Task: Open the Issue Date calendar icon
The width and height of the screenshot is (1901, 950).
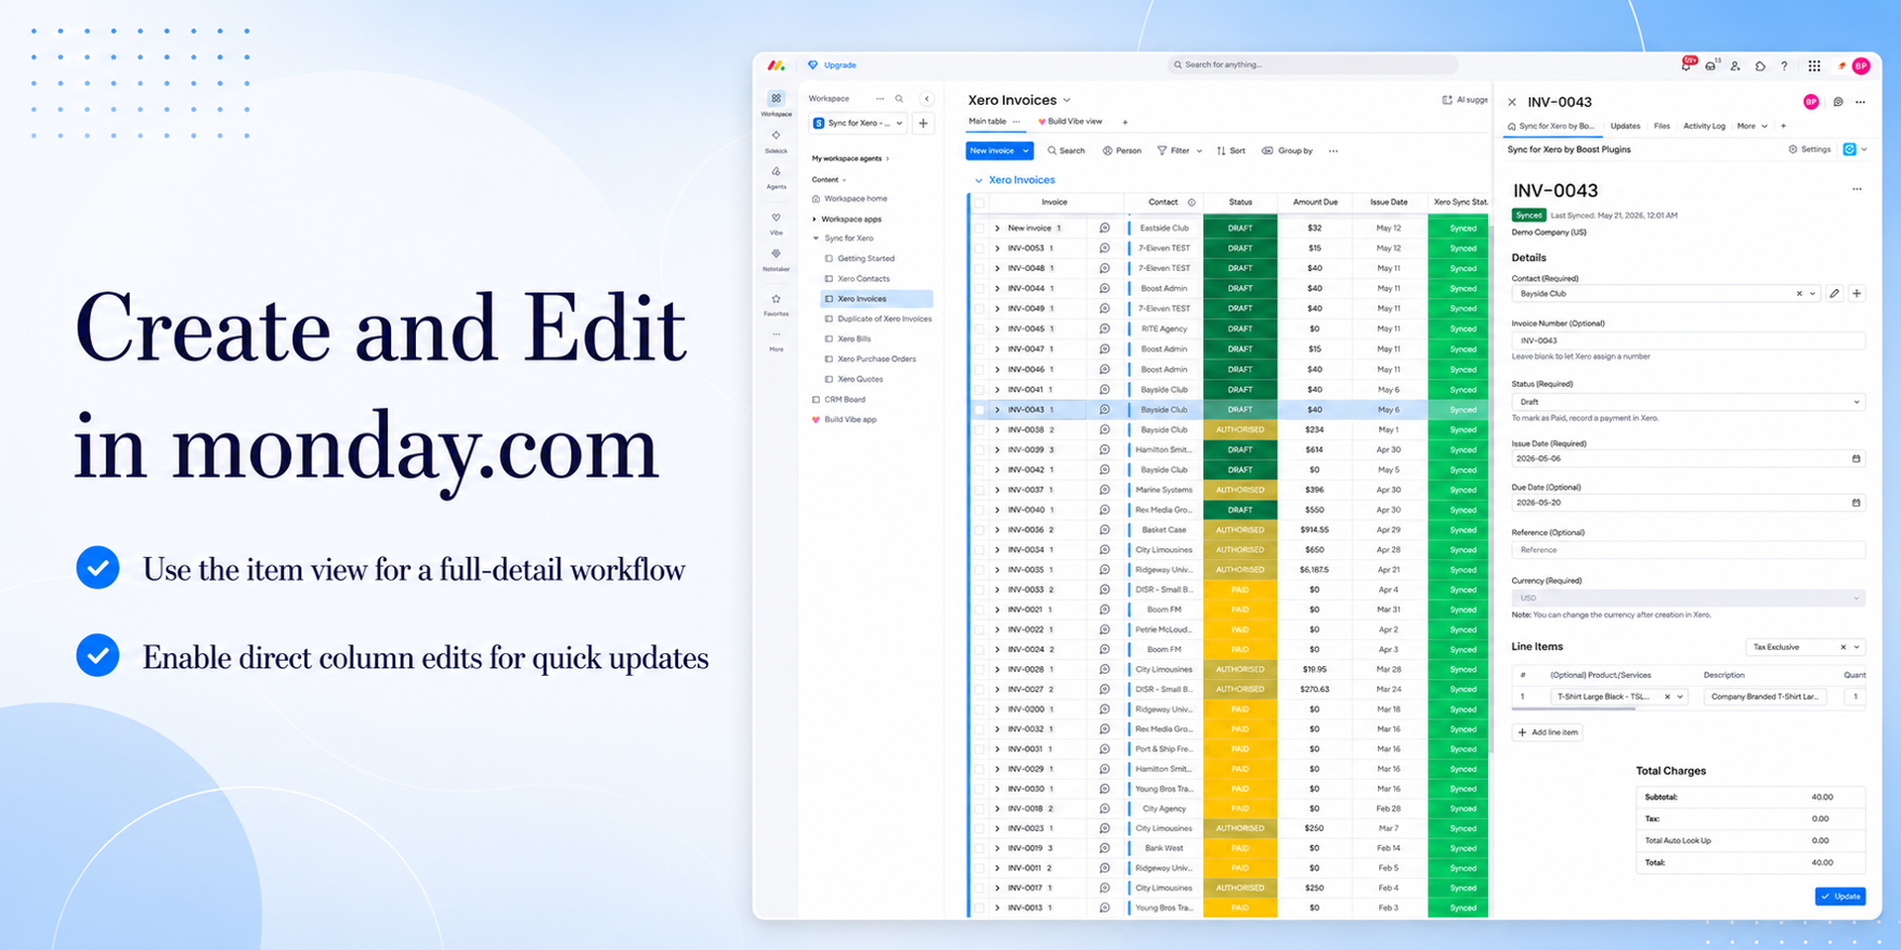Action: coord(1856,459)
